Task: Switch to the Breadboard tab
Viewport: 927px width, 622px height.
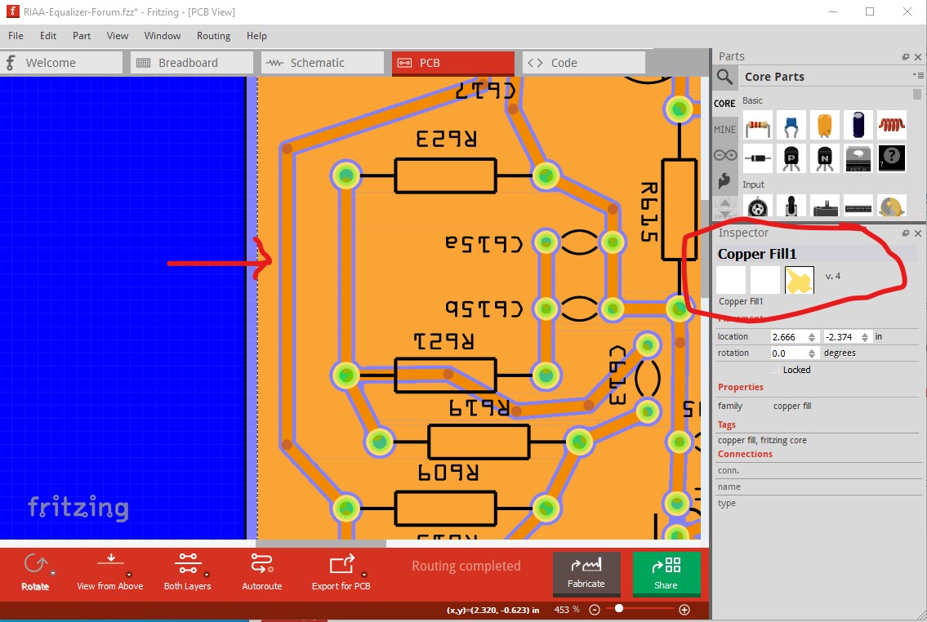Action: 192,63
